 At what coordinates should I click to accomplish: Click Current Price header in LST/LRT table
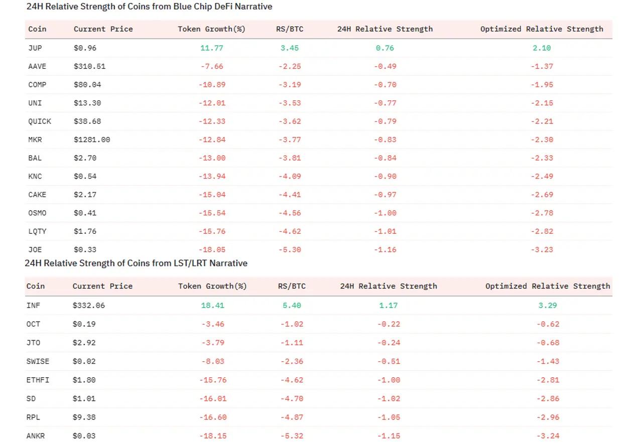click(102, 286)
